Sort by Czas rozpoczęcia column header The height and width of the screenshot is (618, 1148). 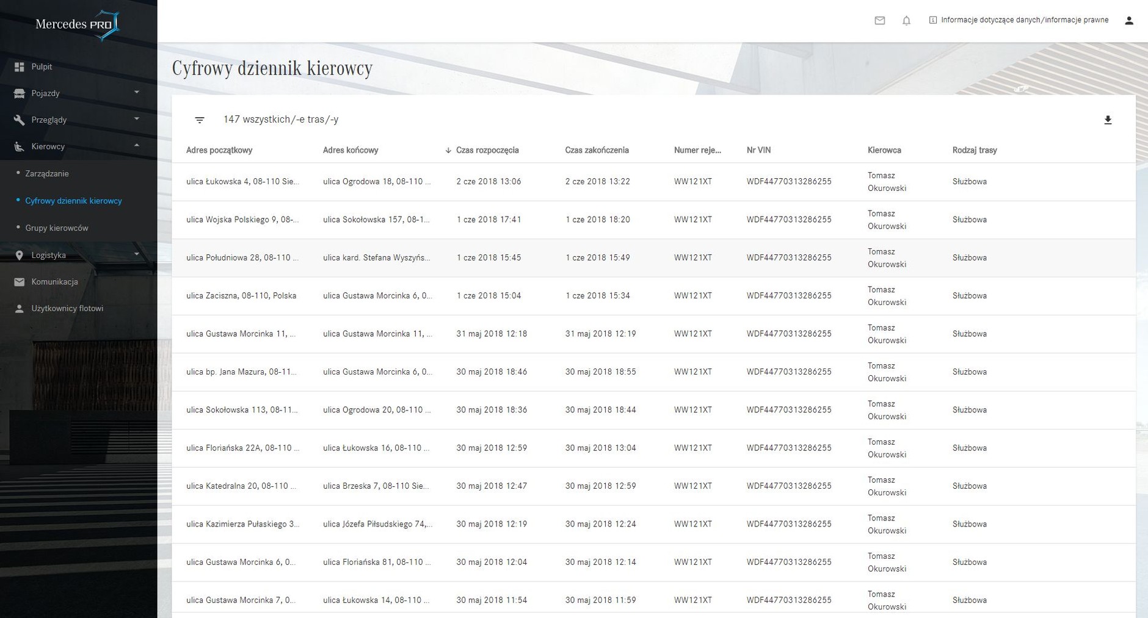(x=487, y=150)
